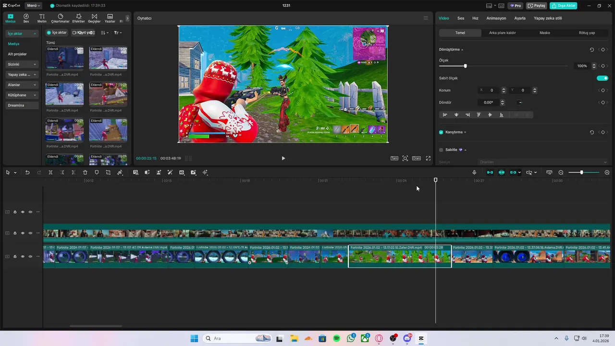Switch to the Animasyon tab
The width and height of the screenshot is (615, 346).
point(496,18)
